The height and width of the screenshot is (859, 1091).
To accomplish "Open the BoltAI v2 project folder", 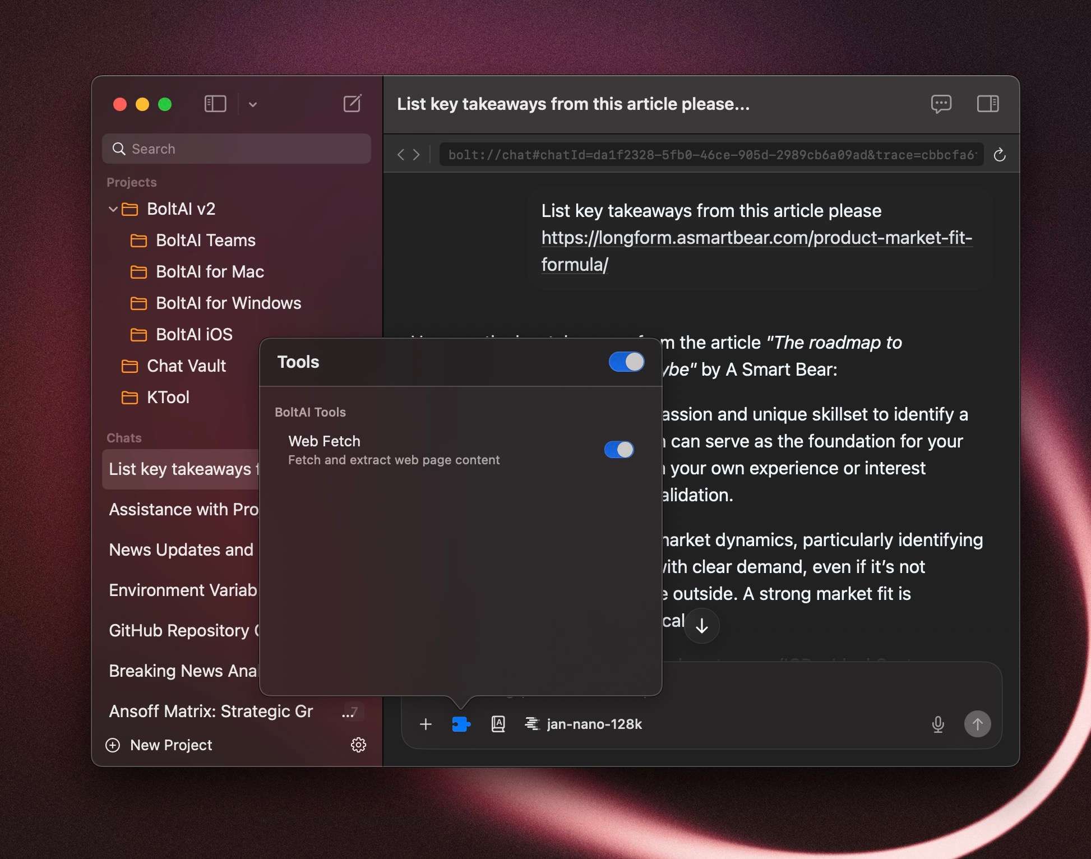I will [181, 209].
